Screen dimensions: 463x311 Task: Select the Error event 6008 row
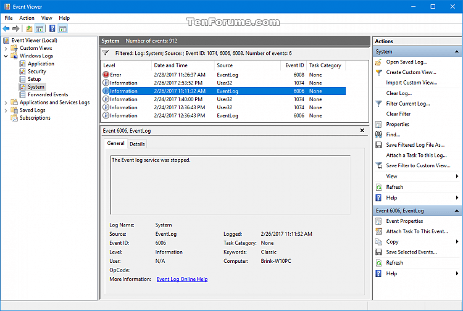click(223, 75)
